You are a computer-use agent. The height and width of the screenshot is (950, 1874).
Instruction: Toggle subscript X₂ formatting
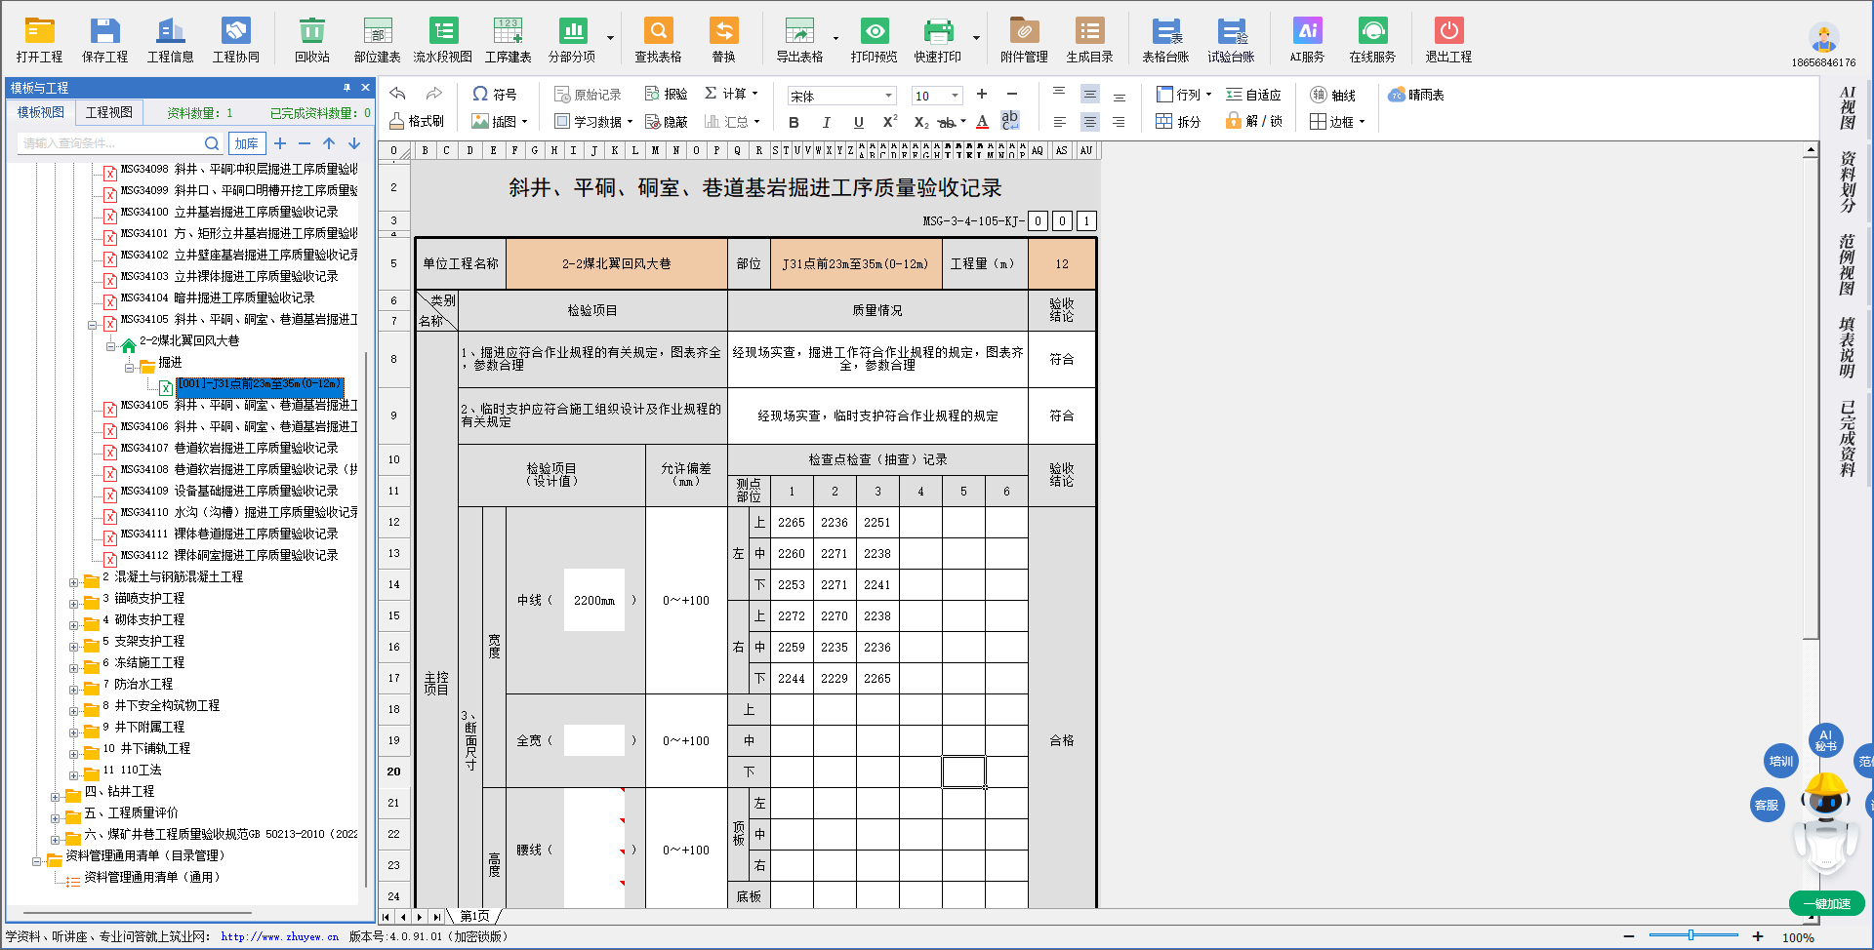point(920,122)
